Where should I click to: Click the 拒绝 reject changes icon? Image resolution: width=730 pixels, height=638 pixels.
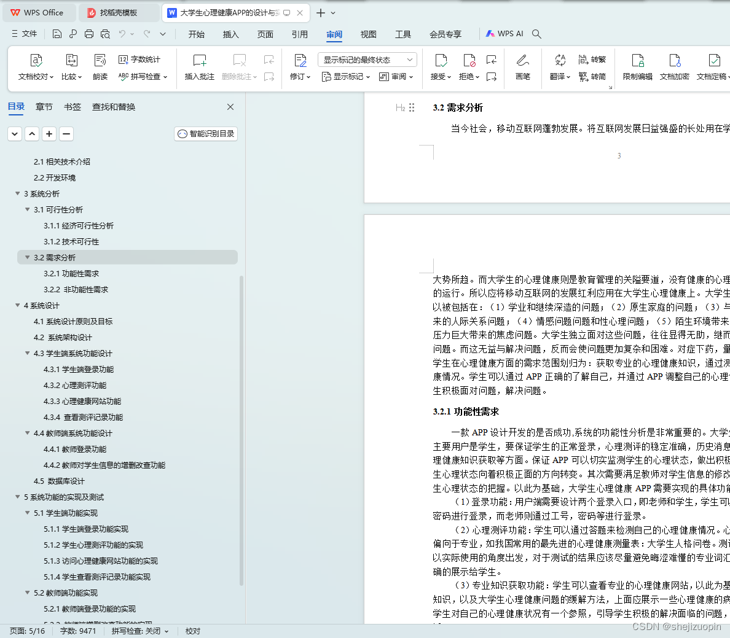click(469, 60)
